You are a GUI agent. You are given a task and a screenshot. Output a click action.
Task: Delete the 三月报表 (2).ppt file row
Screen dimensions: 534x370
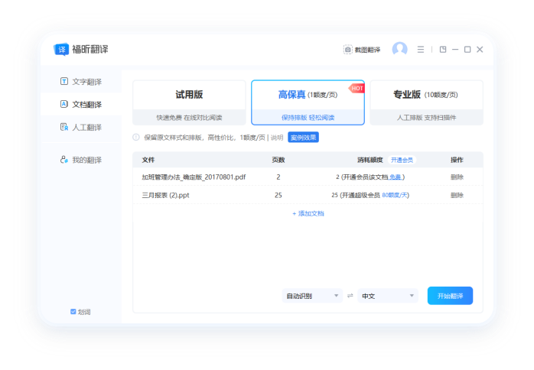point(457,195)
